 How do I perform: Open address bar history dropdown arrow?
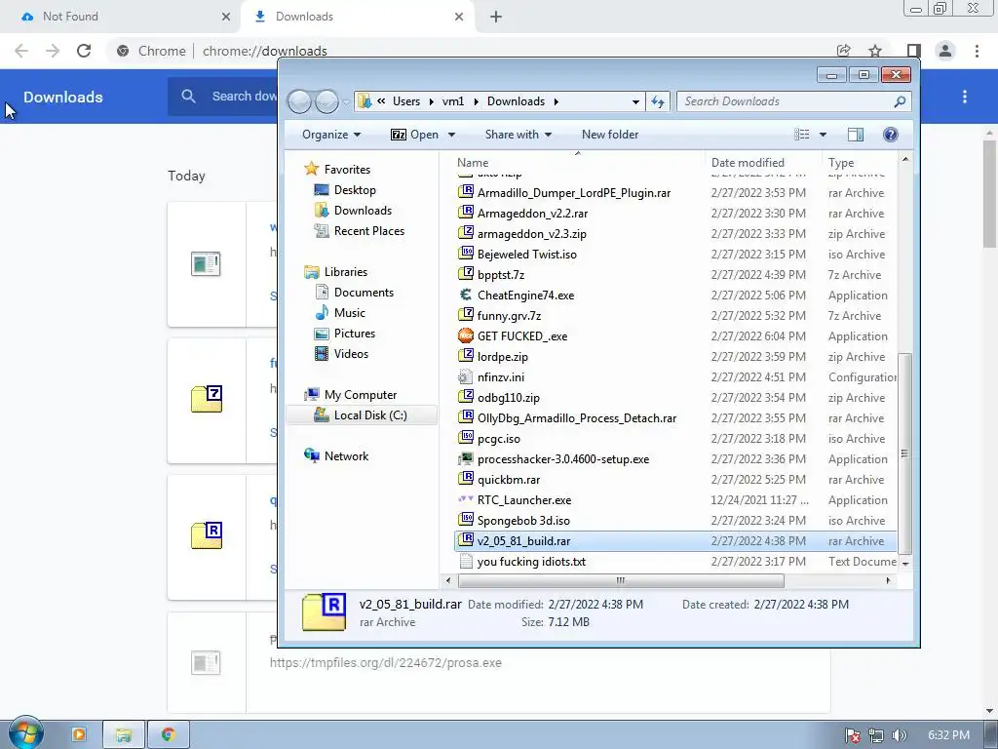(x=635, y=101)
